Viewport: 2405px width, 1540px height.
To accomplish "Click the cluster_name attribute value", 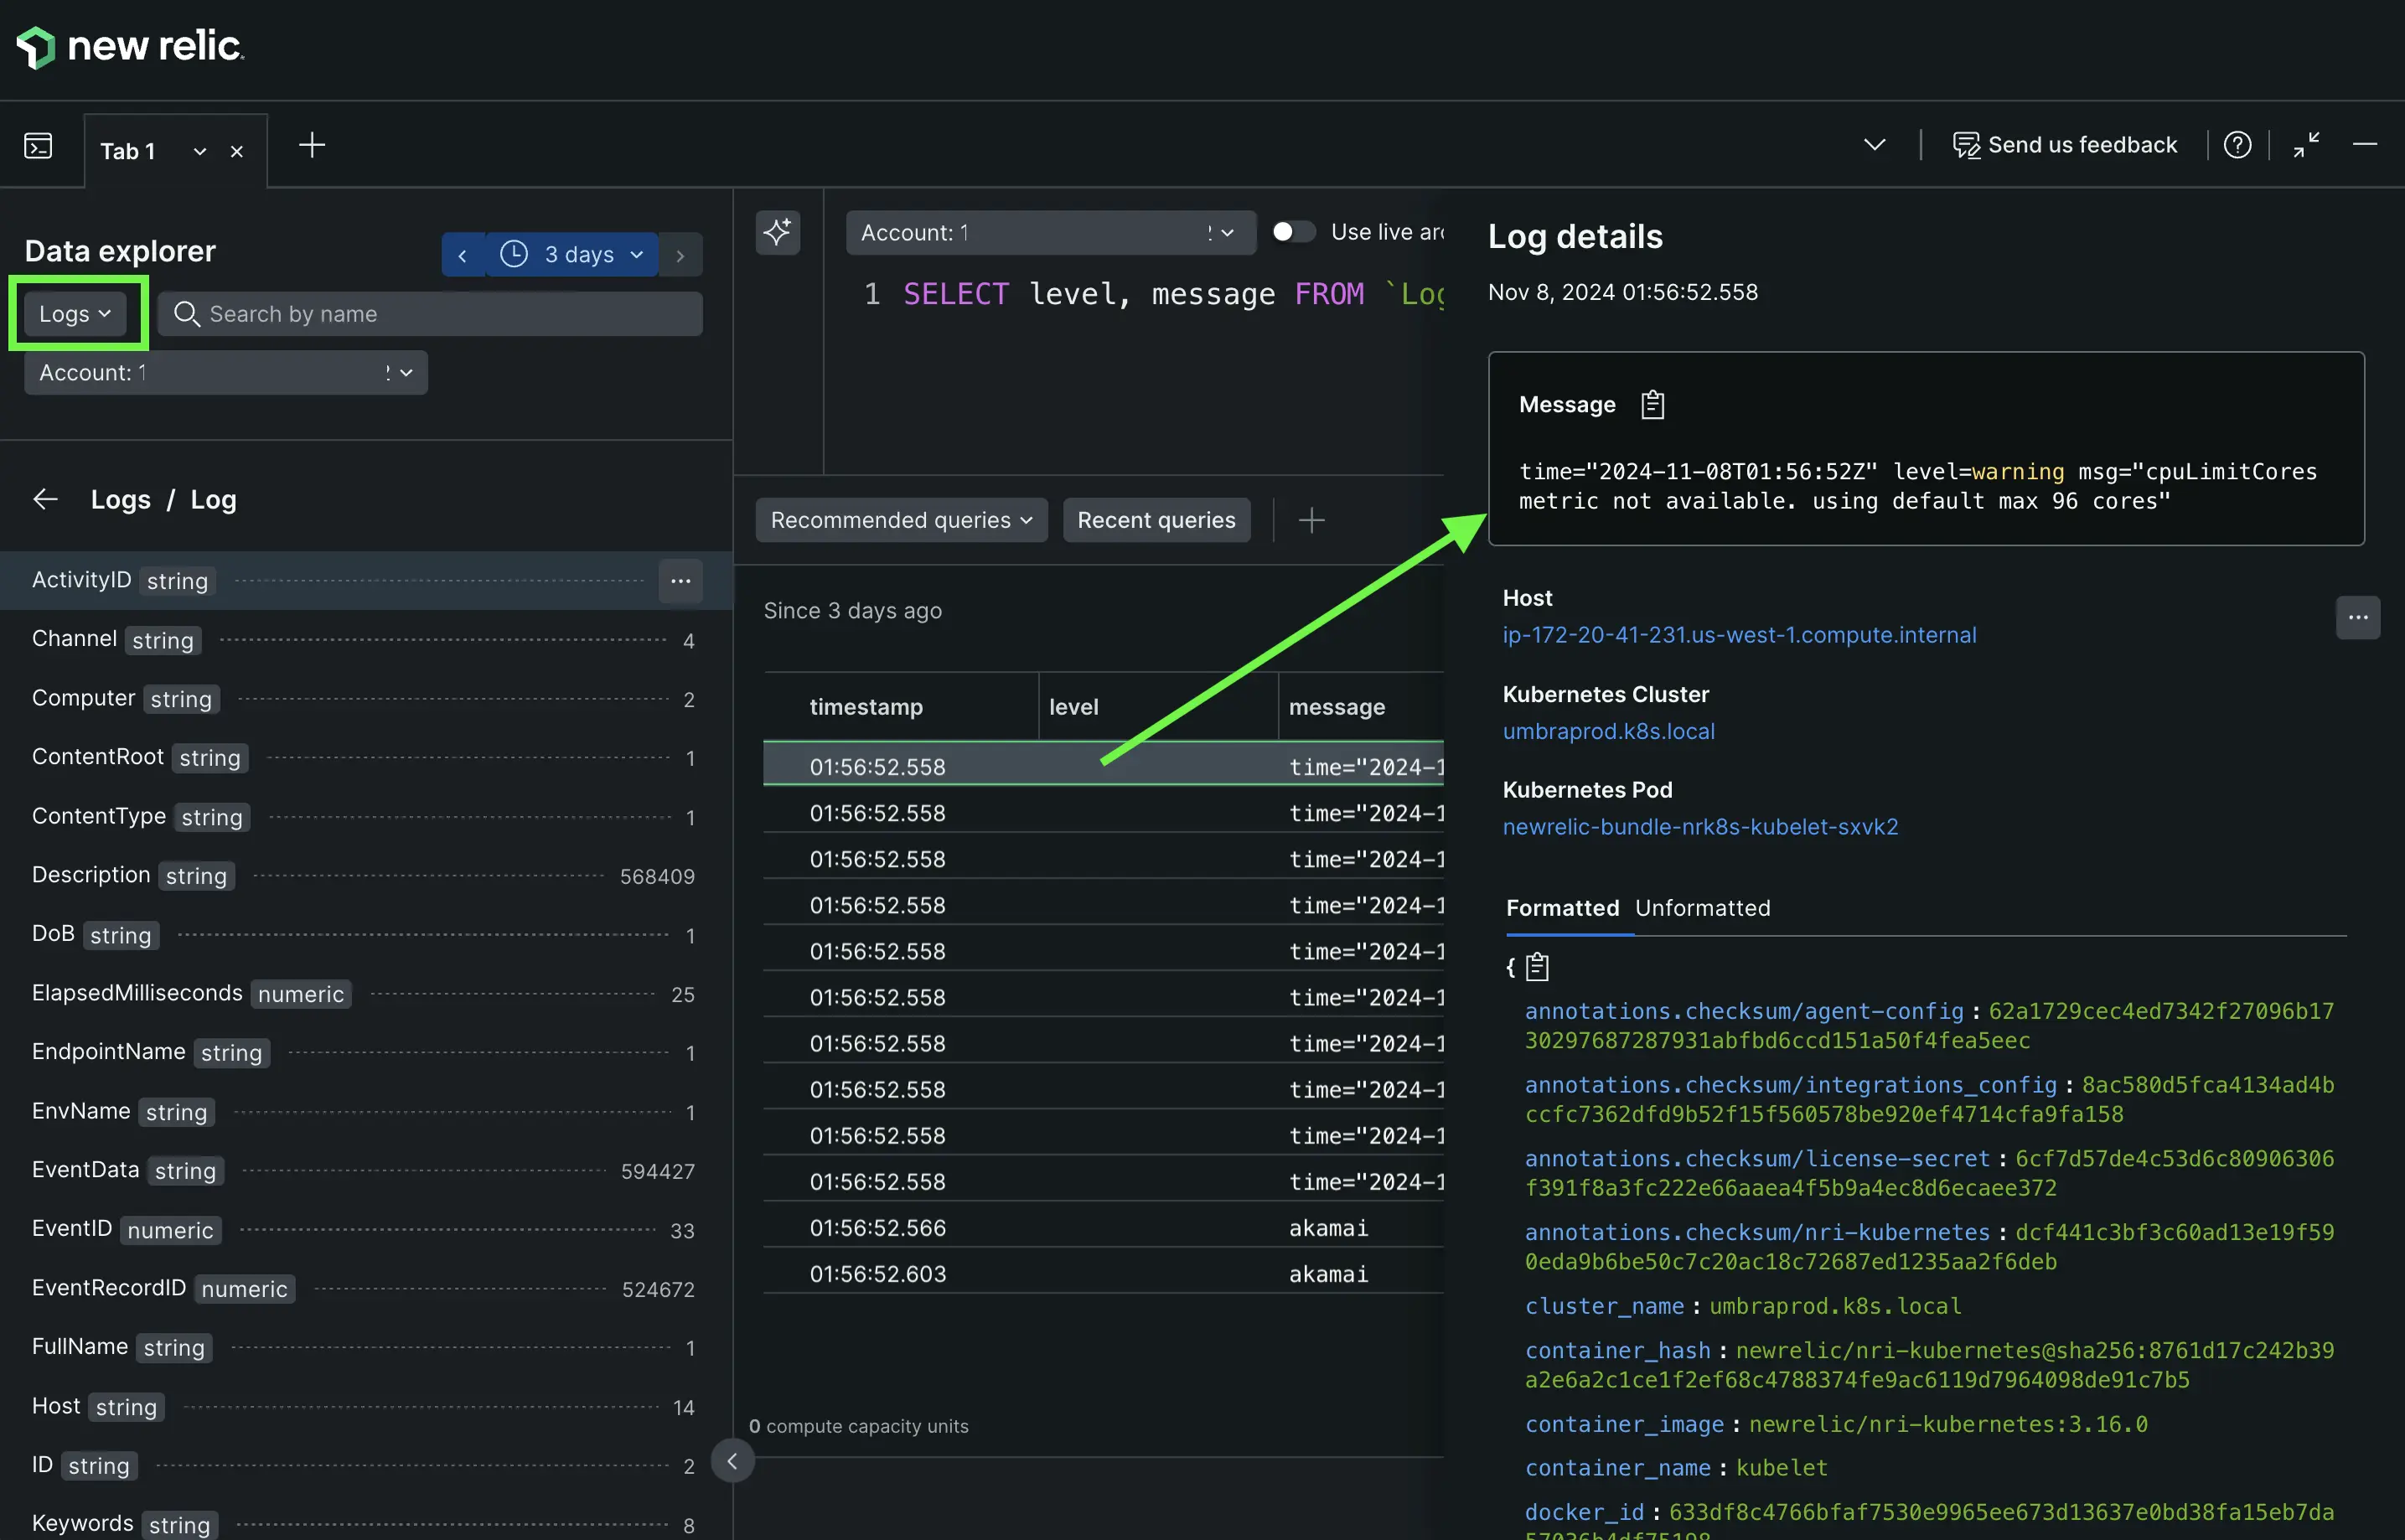I will [1835, 1306].
